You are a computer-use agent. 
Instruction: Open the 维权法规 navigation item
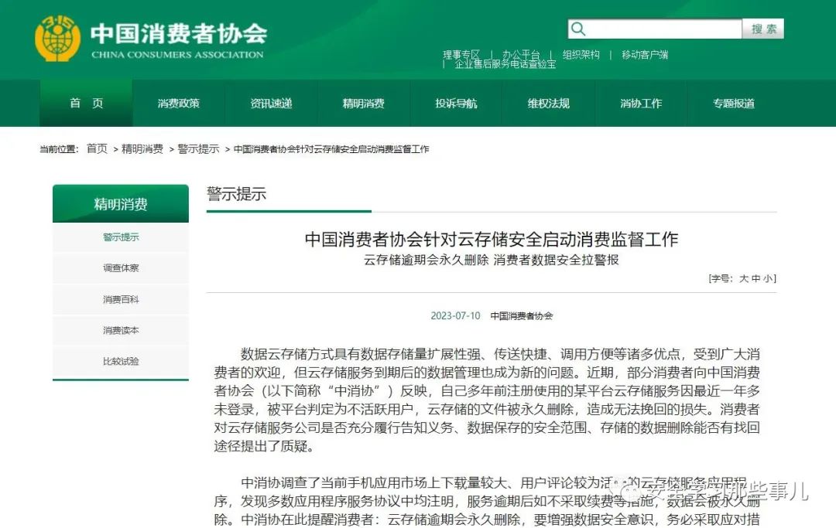pos(549,104)
